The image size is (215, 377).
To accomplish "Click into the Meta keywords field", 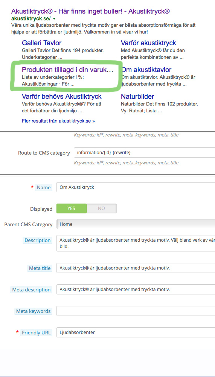I will click(x=136, y=311).
